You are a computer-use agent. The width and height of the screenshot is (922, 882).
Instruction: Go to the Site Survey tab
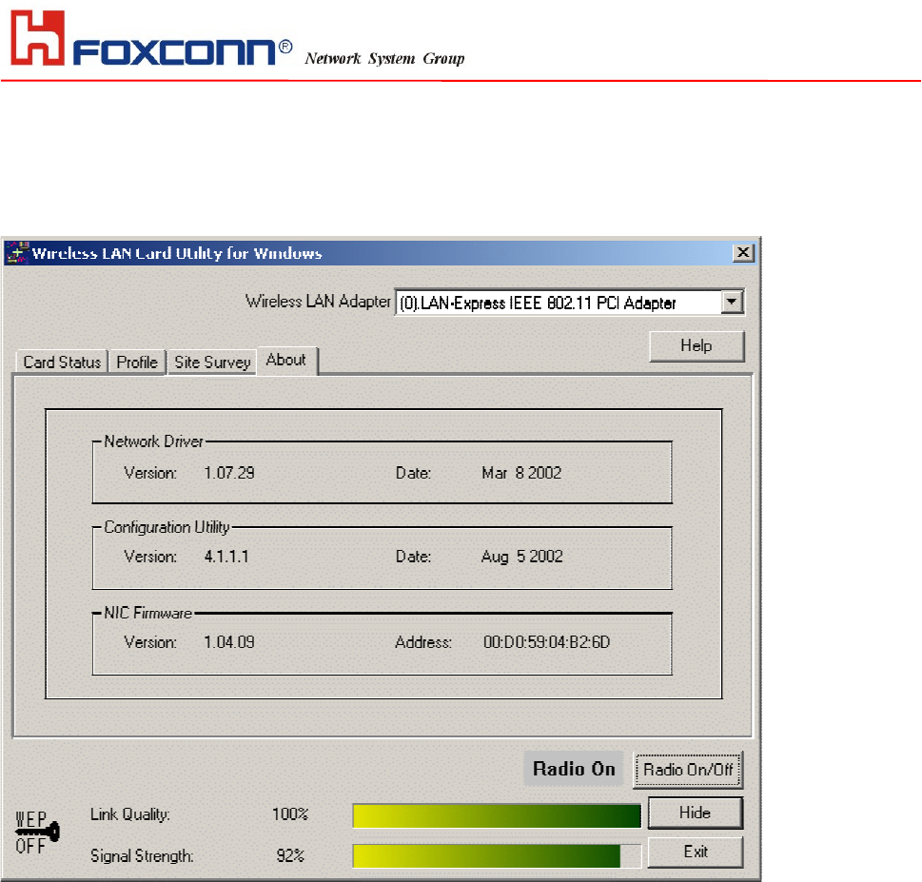pyautogui.click(x=212, y=362)
